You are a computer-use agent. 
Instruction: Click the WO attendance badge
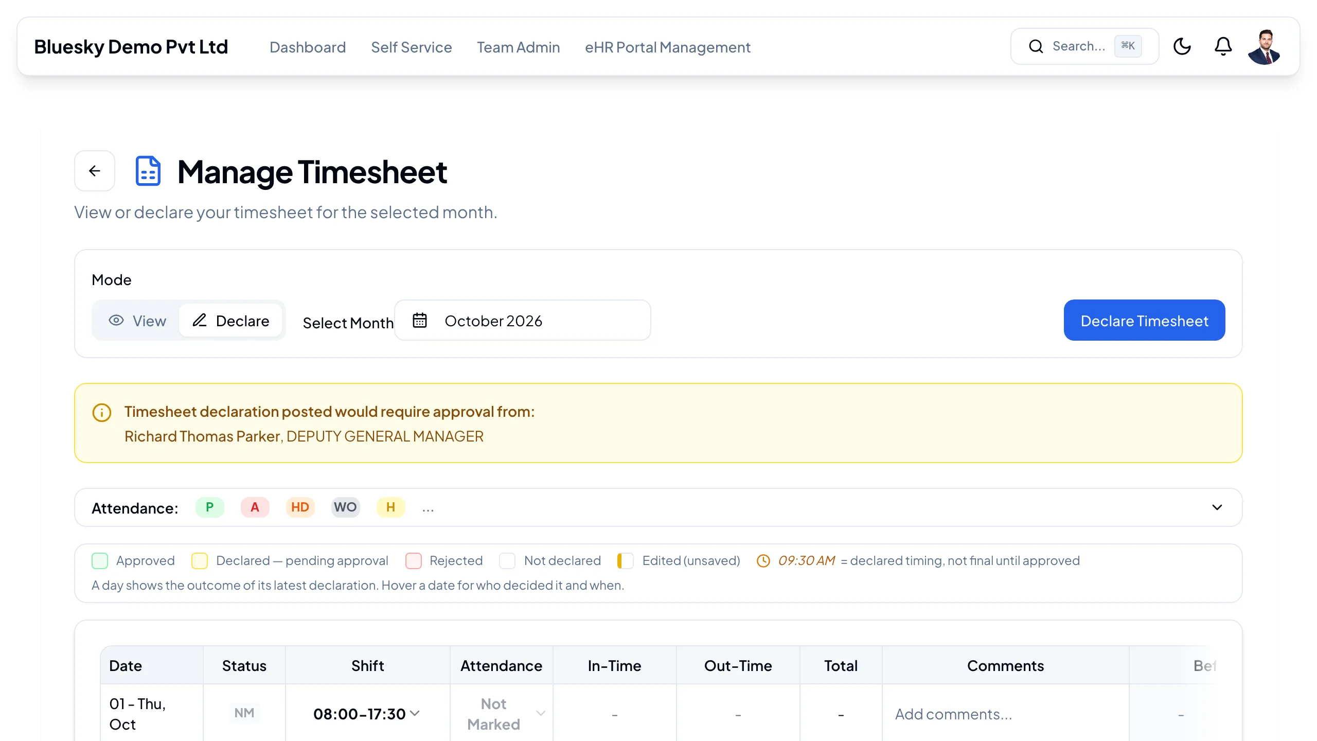[x=345, y=507]
